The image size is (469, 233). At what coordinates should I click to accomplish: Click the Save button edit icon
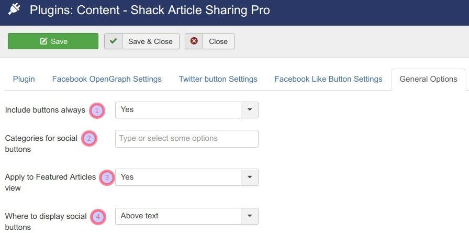click(43, 41)
